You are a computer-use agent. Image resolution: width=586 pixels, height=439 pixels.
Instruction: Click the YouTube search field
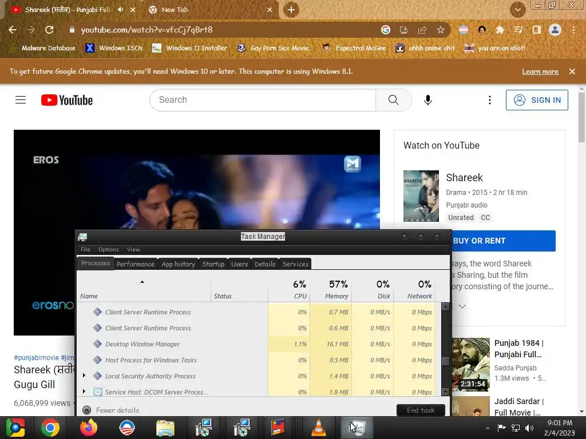click(263, 99)
